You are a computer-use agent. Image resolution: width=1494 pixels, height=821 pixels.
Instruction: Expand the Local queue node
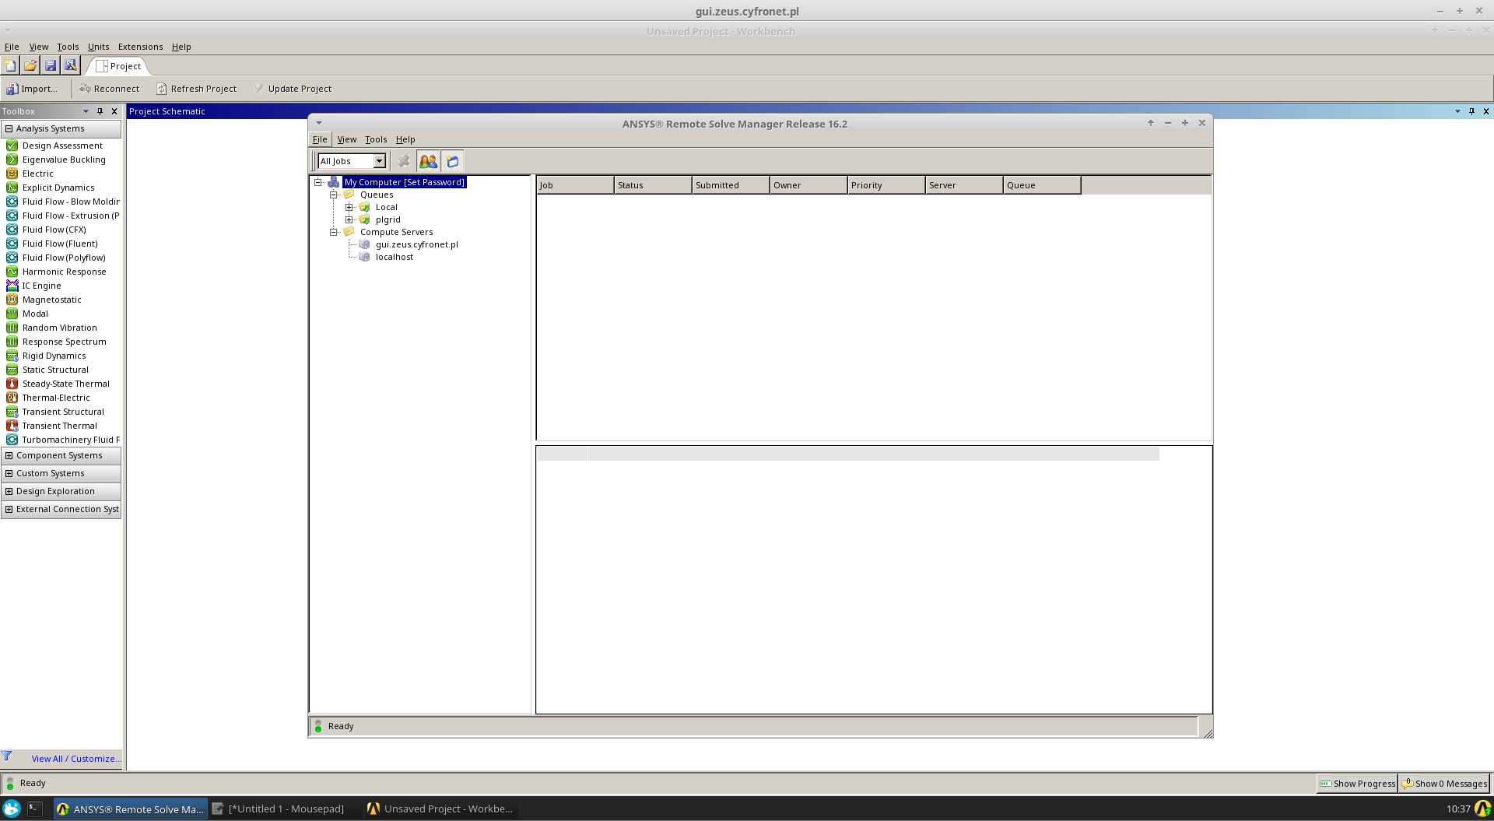[x=349, y=207]
